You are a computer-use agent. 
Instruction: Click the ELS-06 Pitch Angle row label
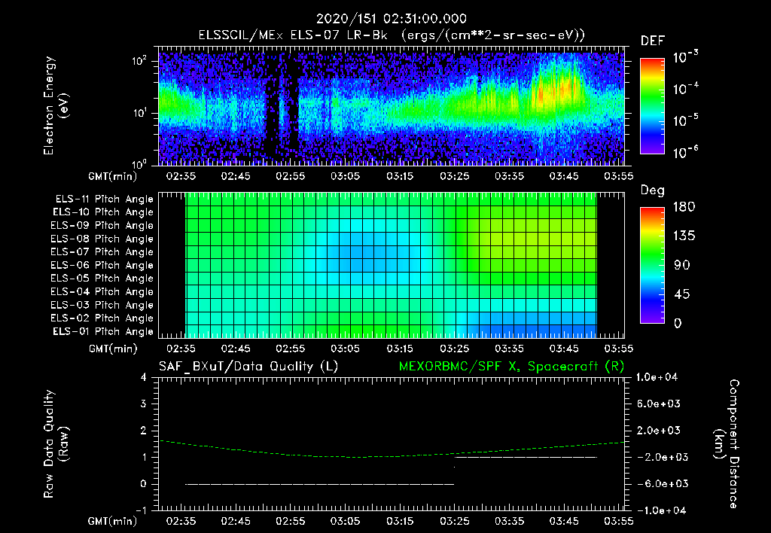[x=102, y=265]
